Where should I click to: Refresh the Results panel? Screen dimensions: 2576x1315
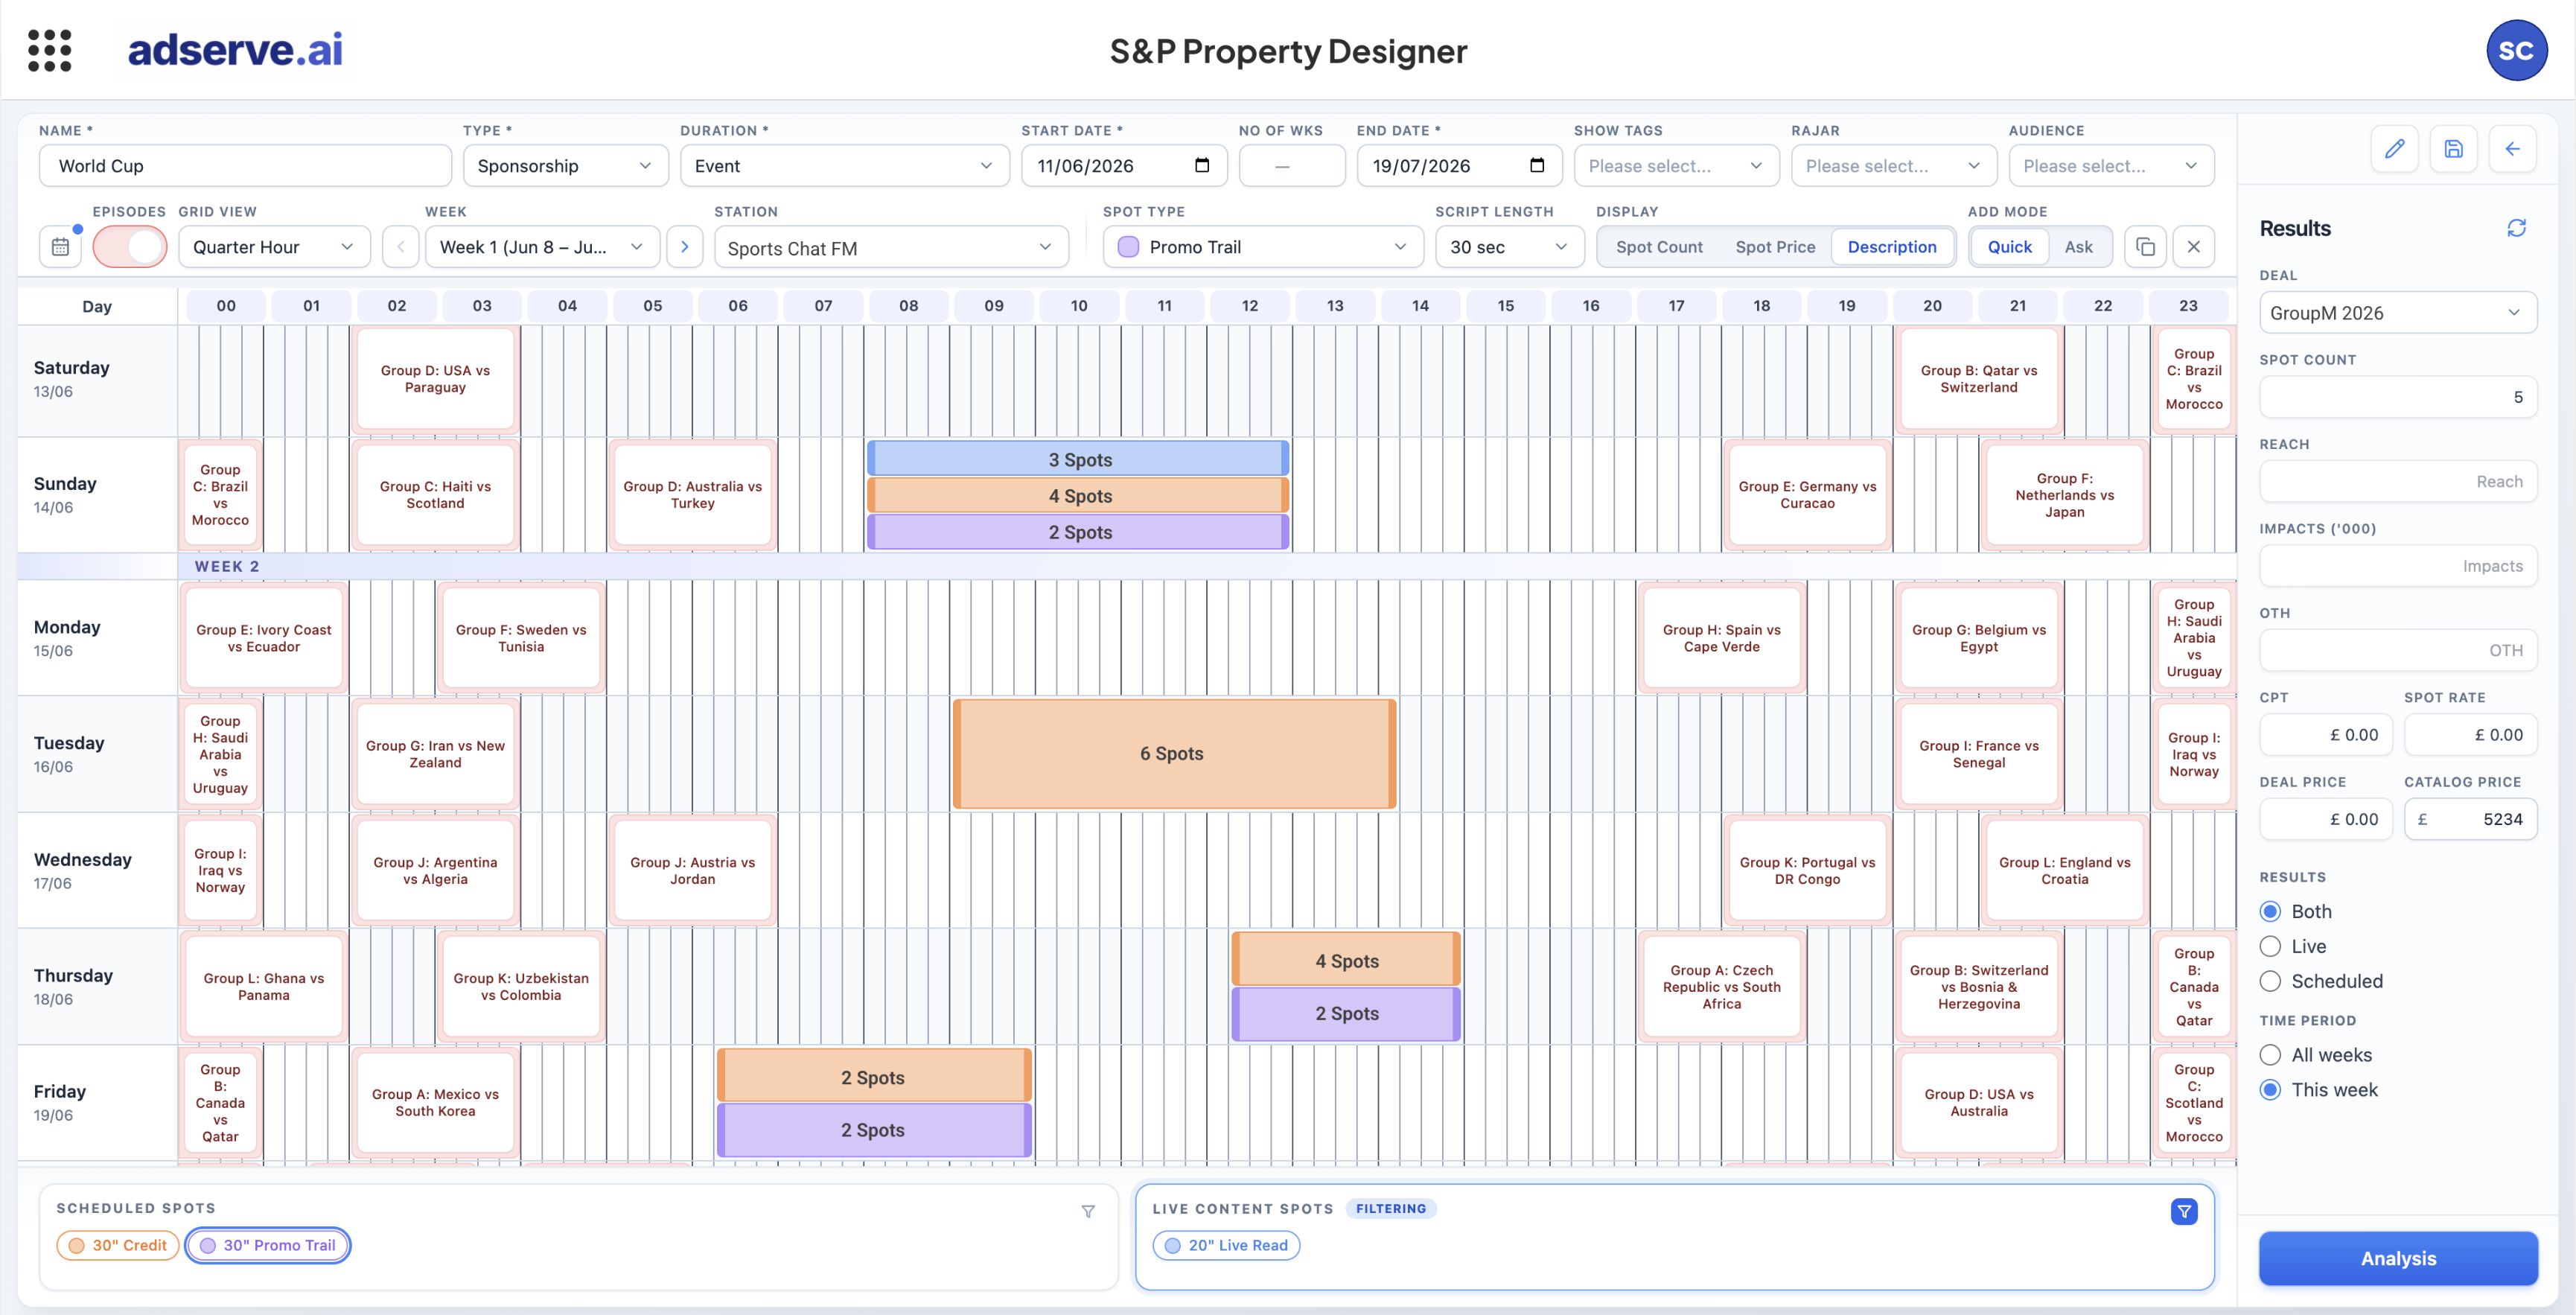2516,228
